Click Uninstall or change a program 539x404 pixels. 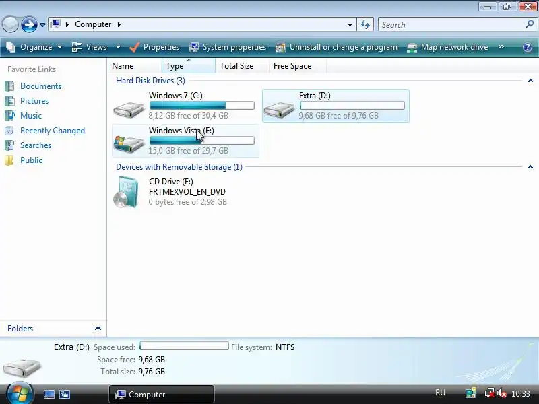click(336, 47)
